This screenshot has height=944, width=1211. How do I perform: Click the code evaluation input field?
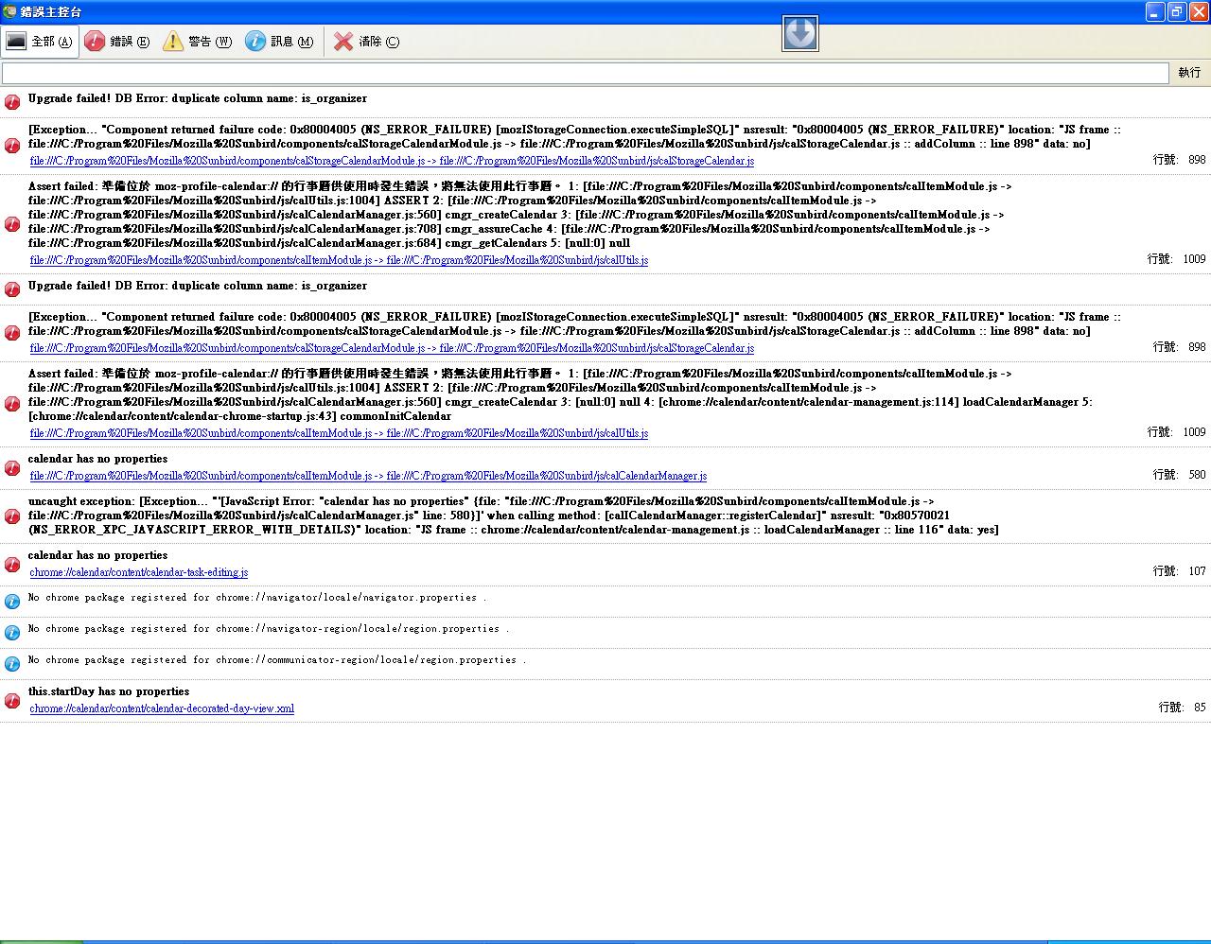click(x=585, y=73)
